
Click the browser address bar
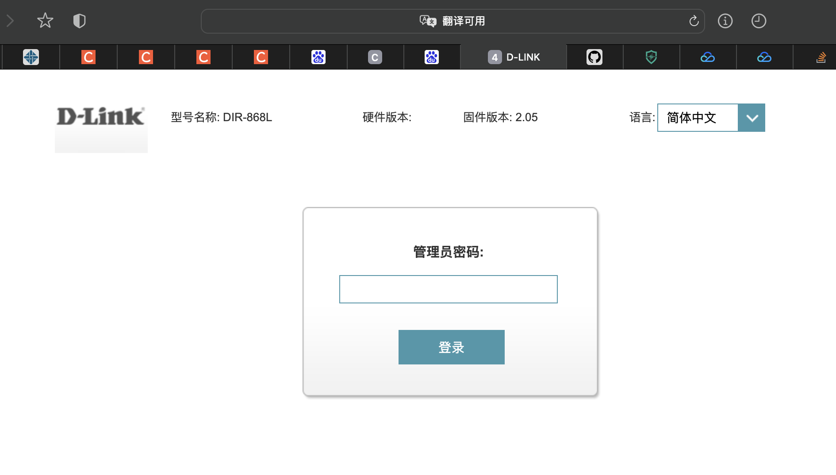[x=453, y=21]
